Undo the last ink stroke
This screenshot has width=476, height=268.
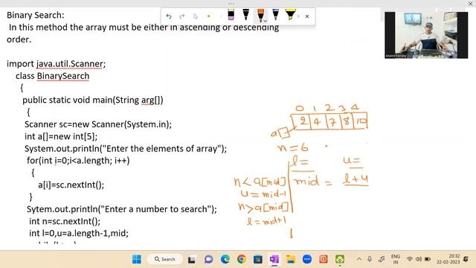coord(169,16)
